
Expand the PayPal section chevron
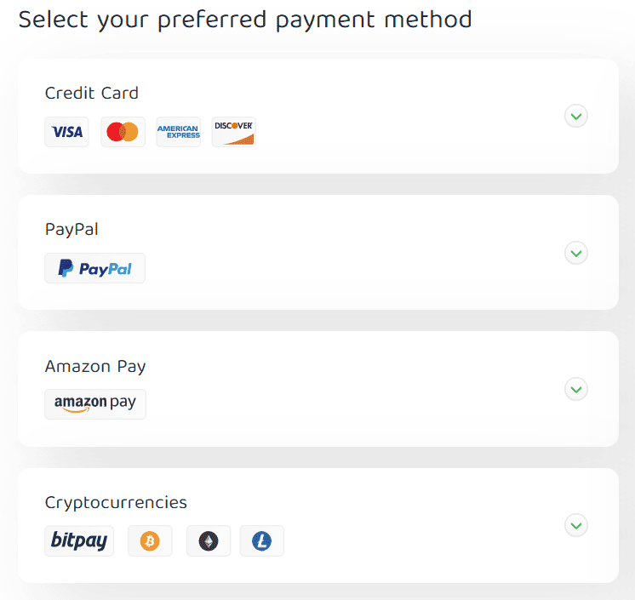[576, 253]
